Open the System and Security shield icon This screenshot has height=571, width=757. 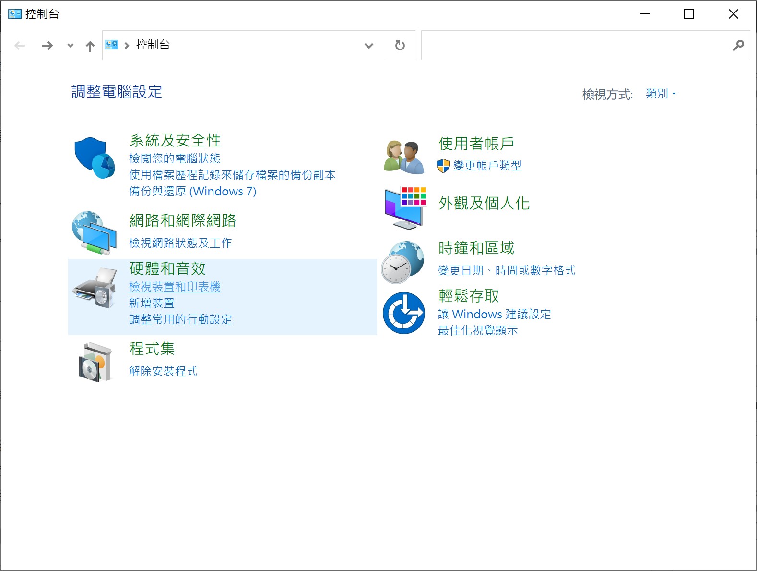pyautogui.click(x=95, y=158)
